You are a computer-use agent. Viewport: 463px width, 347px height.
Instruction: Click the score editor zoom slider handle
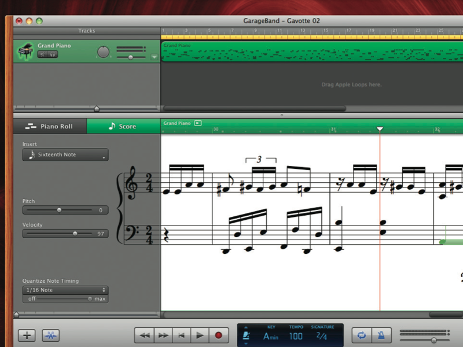tap(17, 315)
